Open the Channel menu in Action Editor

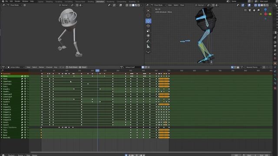49,67
